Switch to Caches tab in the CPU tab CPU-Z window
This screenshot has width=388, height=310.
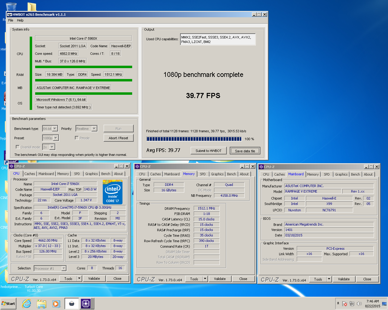click(30, 174)
